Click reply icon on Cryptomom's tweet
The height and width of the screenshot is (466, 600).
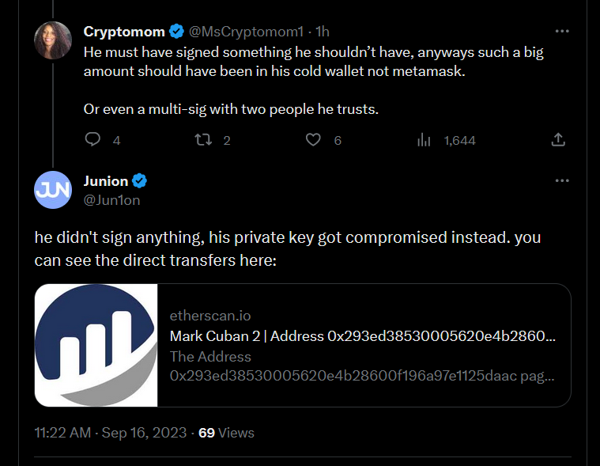coord(92,140)
